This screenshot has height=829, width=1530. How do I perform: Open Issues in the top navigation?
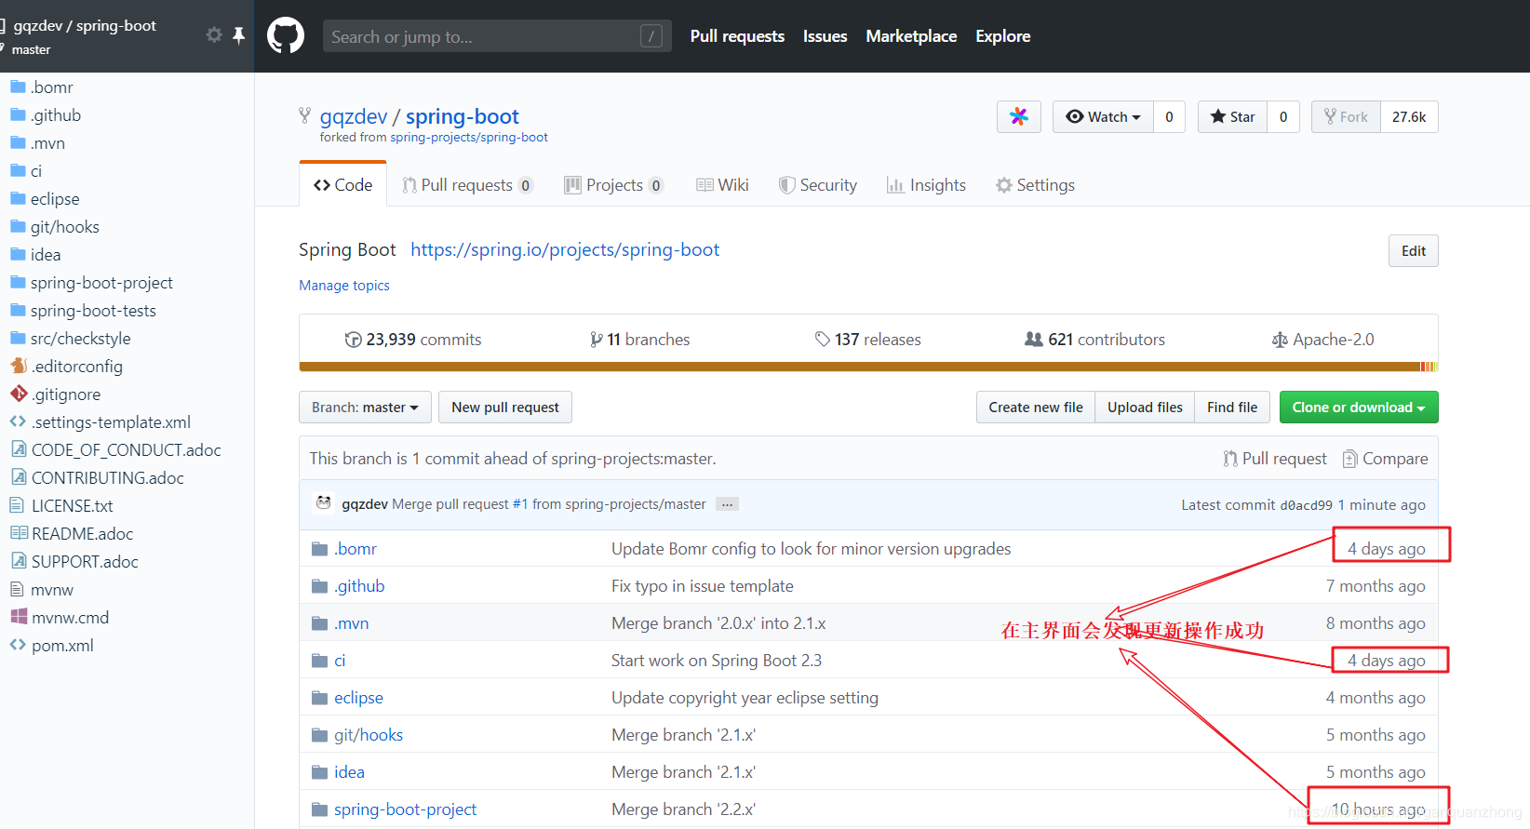[x=825, y=36]
